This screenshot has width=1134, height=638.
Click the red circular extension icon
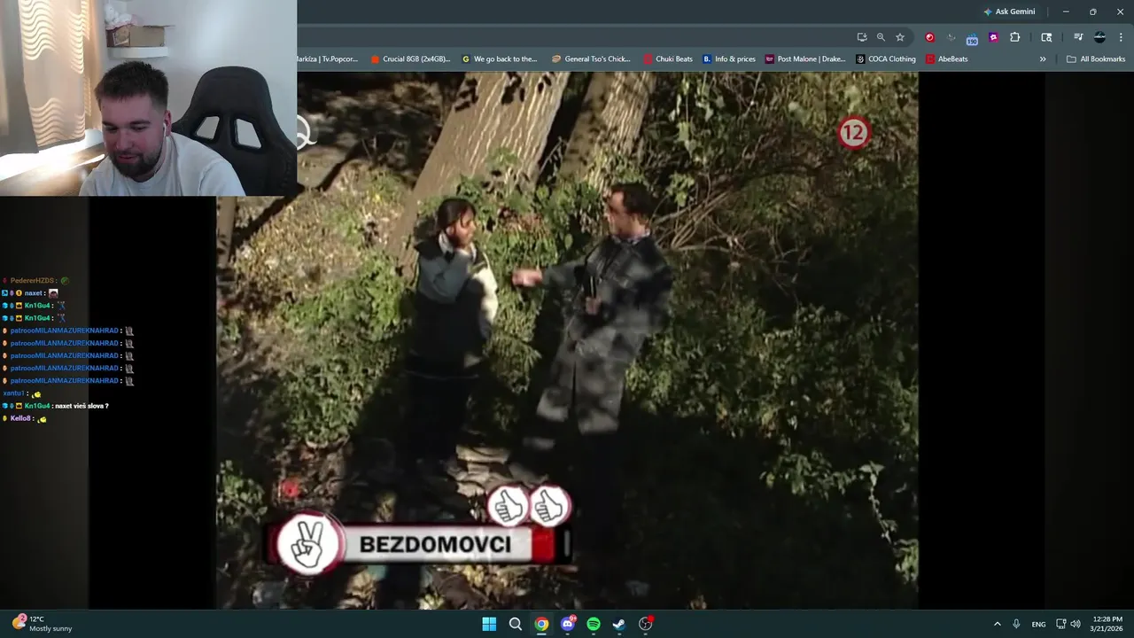click(929, 37)
